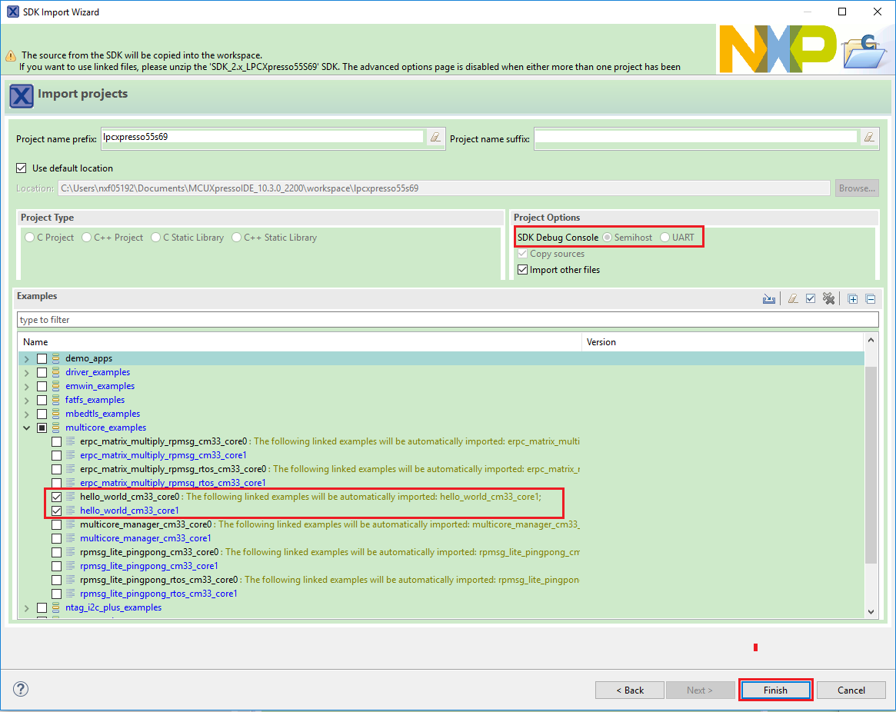This screenshot has height=712, width=896.
Task: Uncheck hello_world_cm33_core0 example checkbox
Action: pos(56,497)
